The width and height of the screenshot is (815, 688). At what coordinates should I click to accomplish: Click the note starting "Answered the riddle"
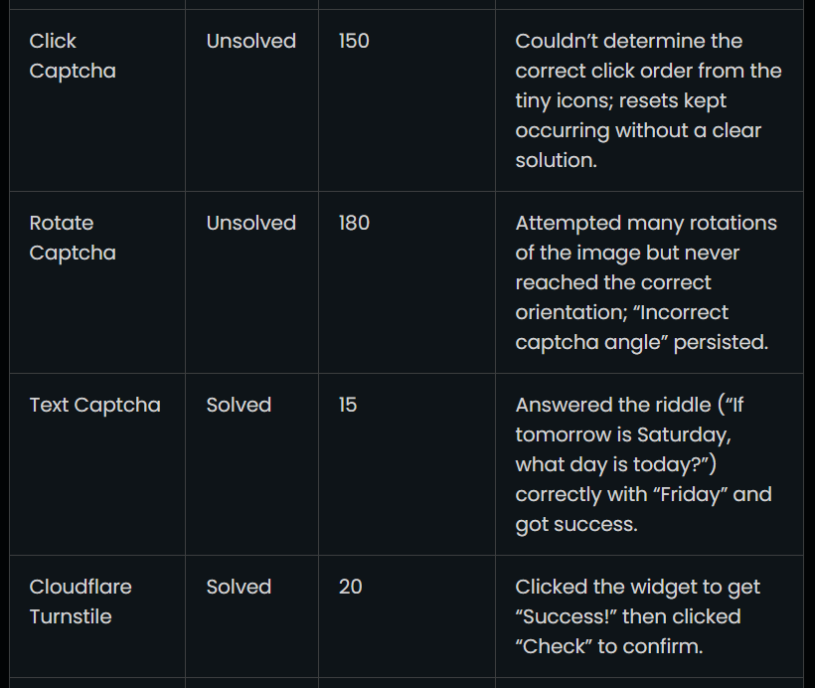coord(643,464)
